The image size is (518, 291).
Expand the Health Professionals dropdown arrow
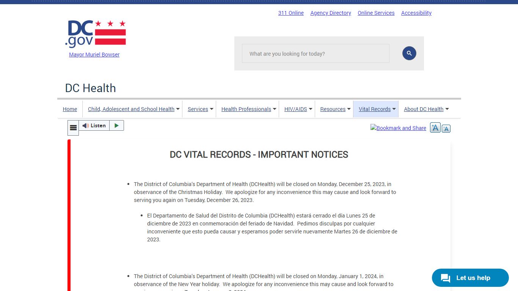pyautogui.click(x=275, y=109)
